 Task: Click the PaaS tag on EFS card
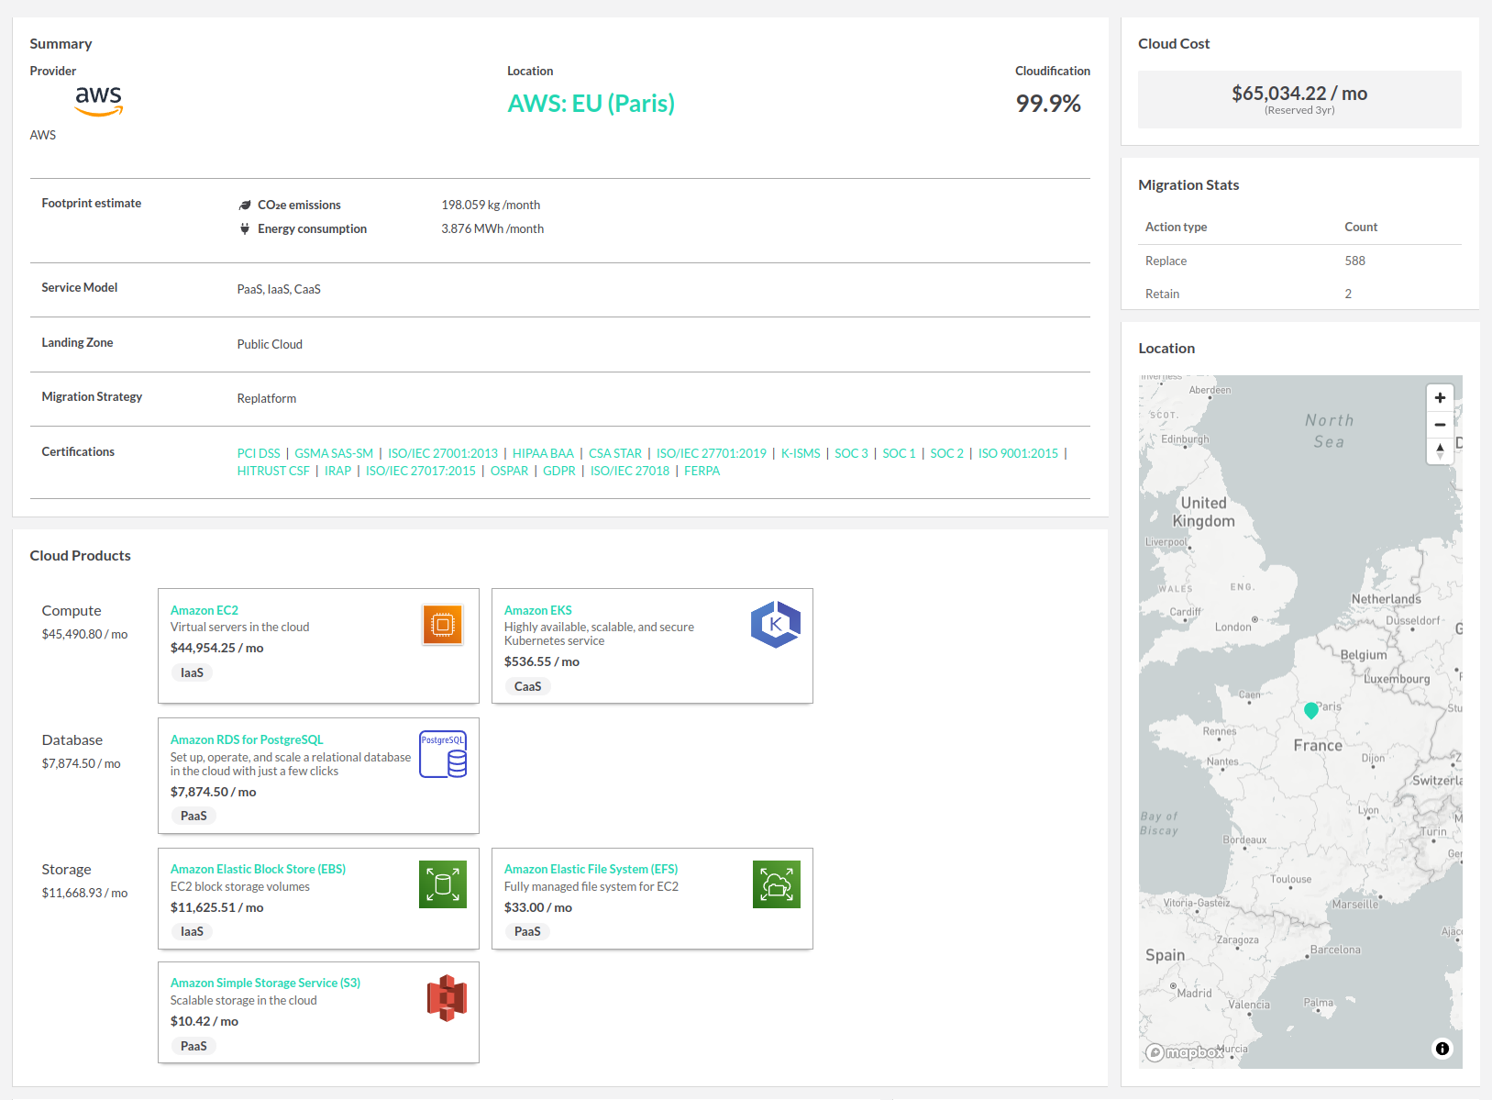click(527, 931)
